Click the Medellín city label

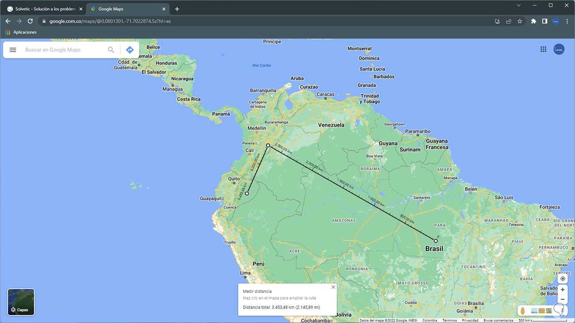[x=257, y=128]
